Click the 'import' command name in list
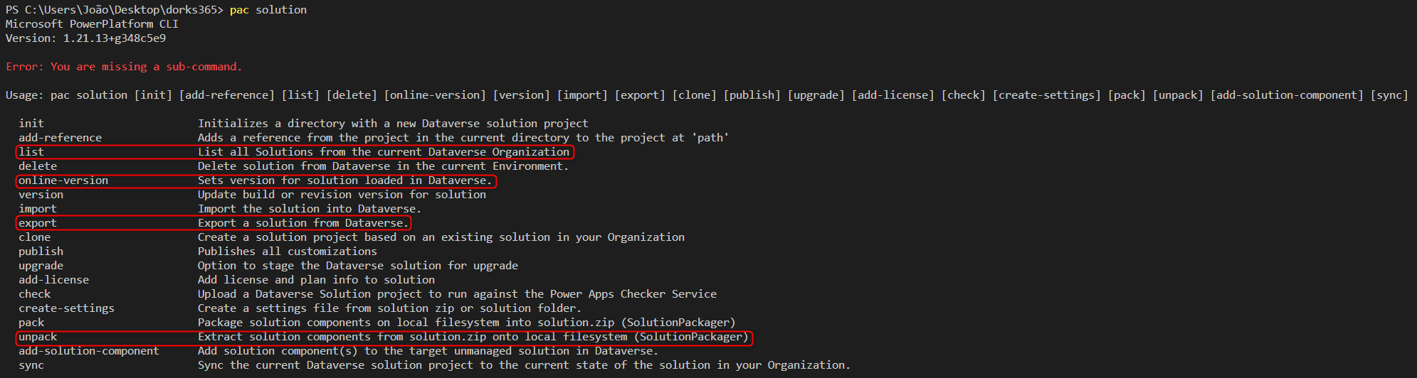 coord(38,209)
